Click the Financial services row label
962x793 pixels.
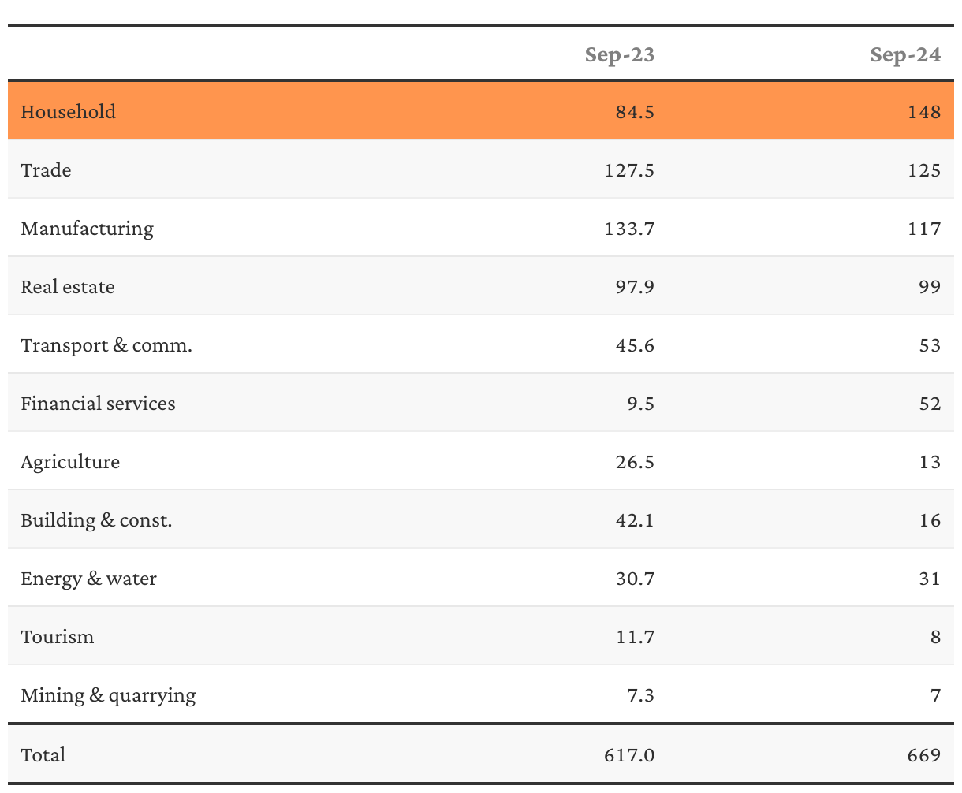tap(99, 404)
